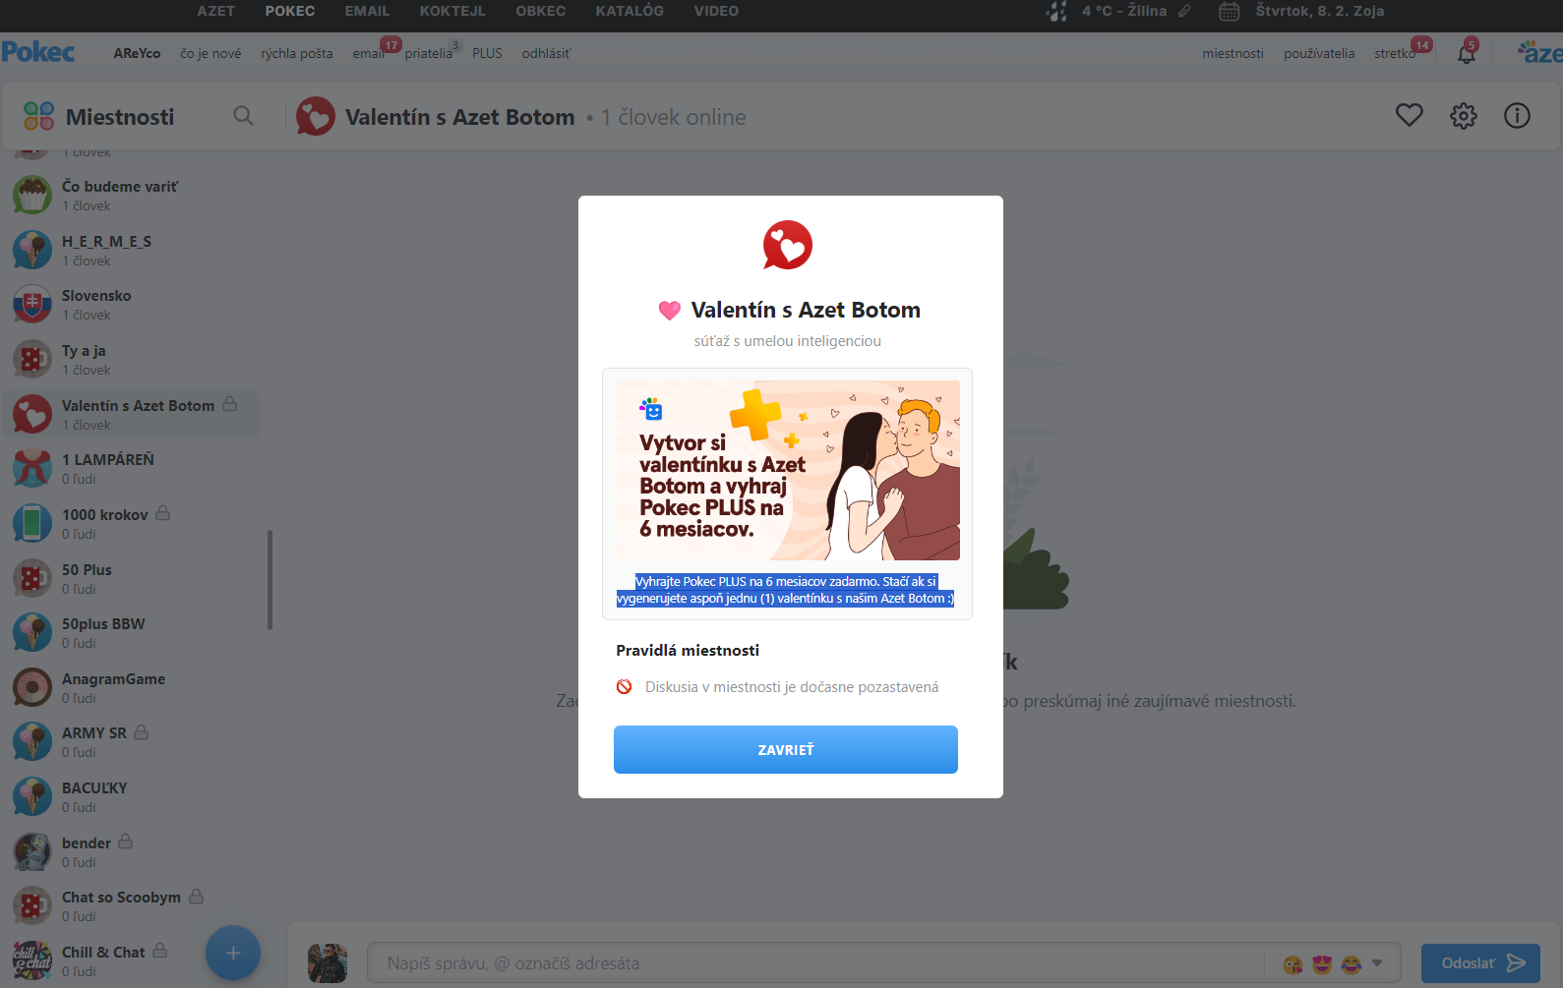
Task: Select the bender room
Action: (130, 851)
